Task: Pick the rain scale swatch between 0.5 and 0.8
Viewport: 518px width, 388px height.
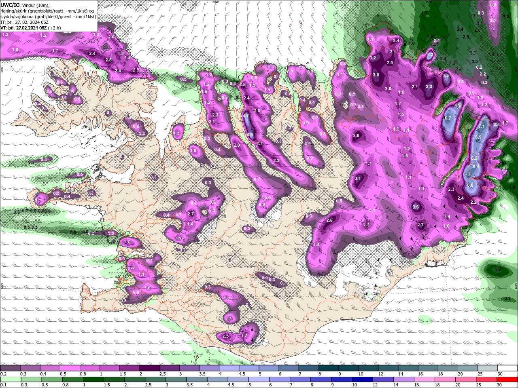Action: coord(52,380)
